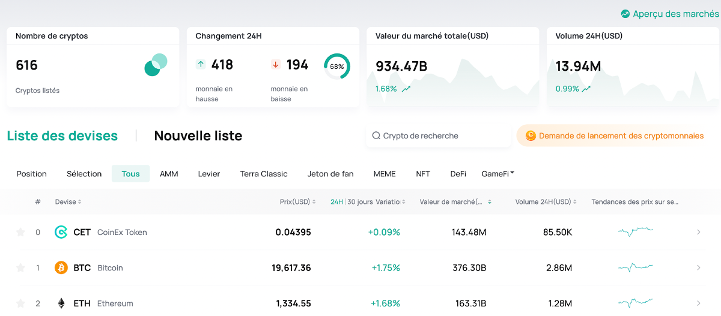Select the MEME filter
This screenshot has height=316, width=721.
[x=385, y=174]
